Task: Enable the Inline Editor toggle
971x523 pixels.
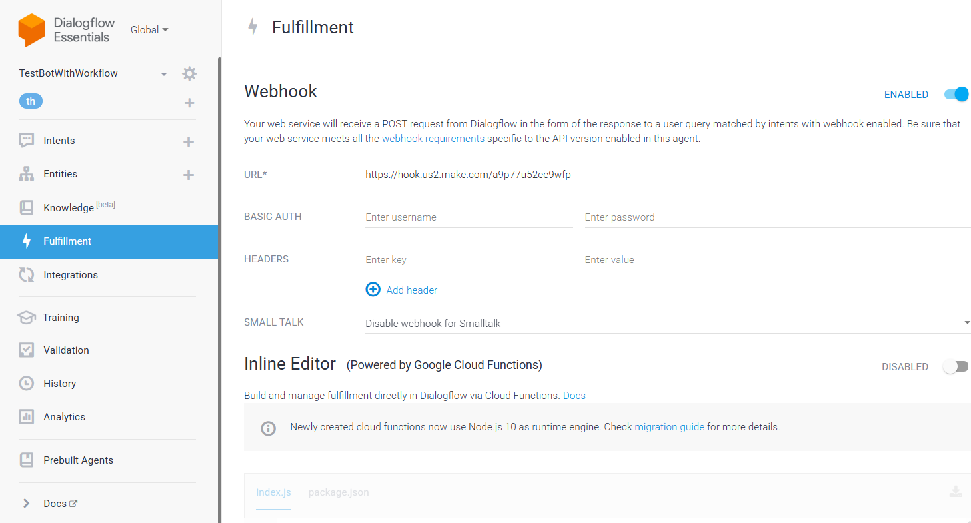Action: pyautogui.click(x=956, y=366)
